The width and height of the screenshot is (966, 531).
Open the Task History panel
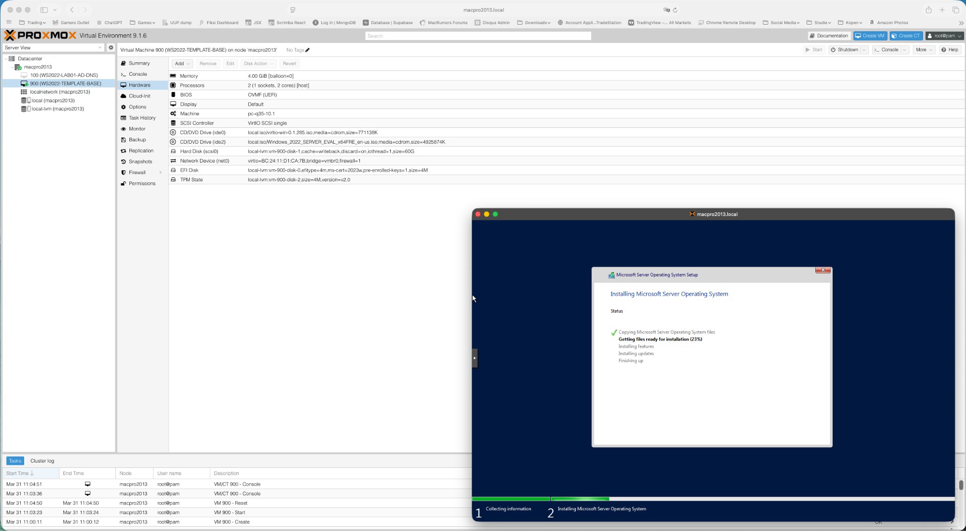tap(142, 118)
